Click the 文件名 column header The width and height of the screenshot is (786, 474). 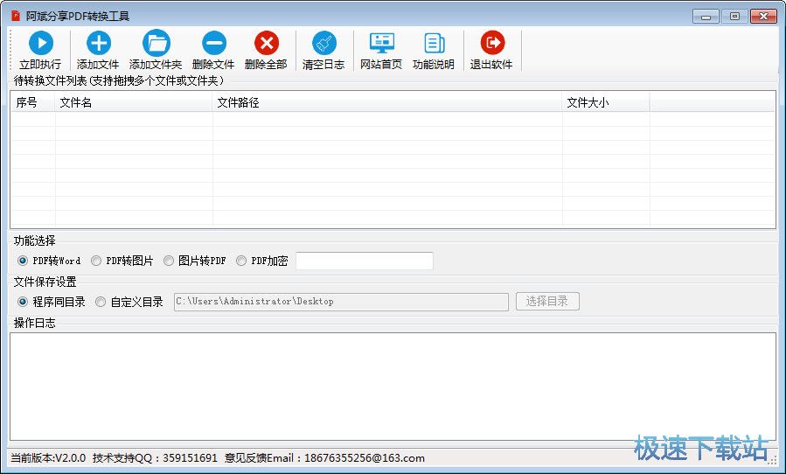[x=134, y=102]
